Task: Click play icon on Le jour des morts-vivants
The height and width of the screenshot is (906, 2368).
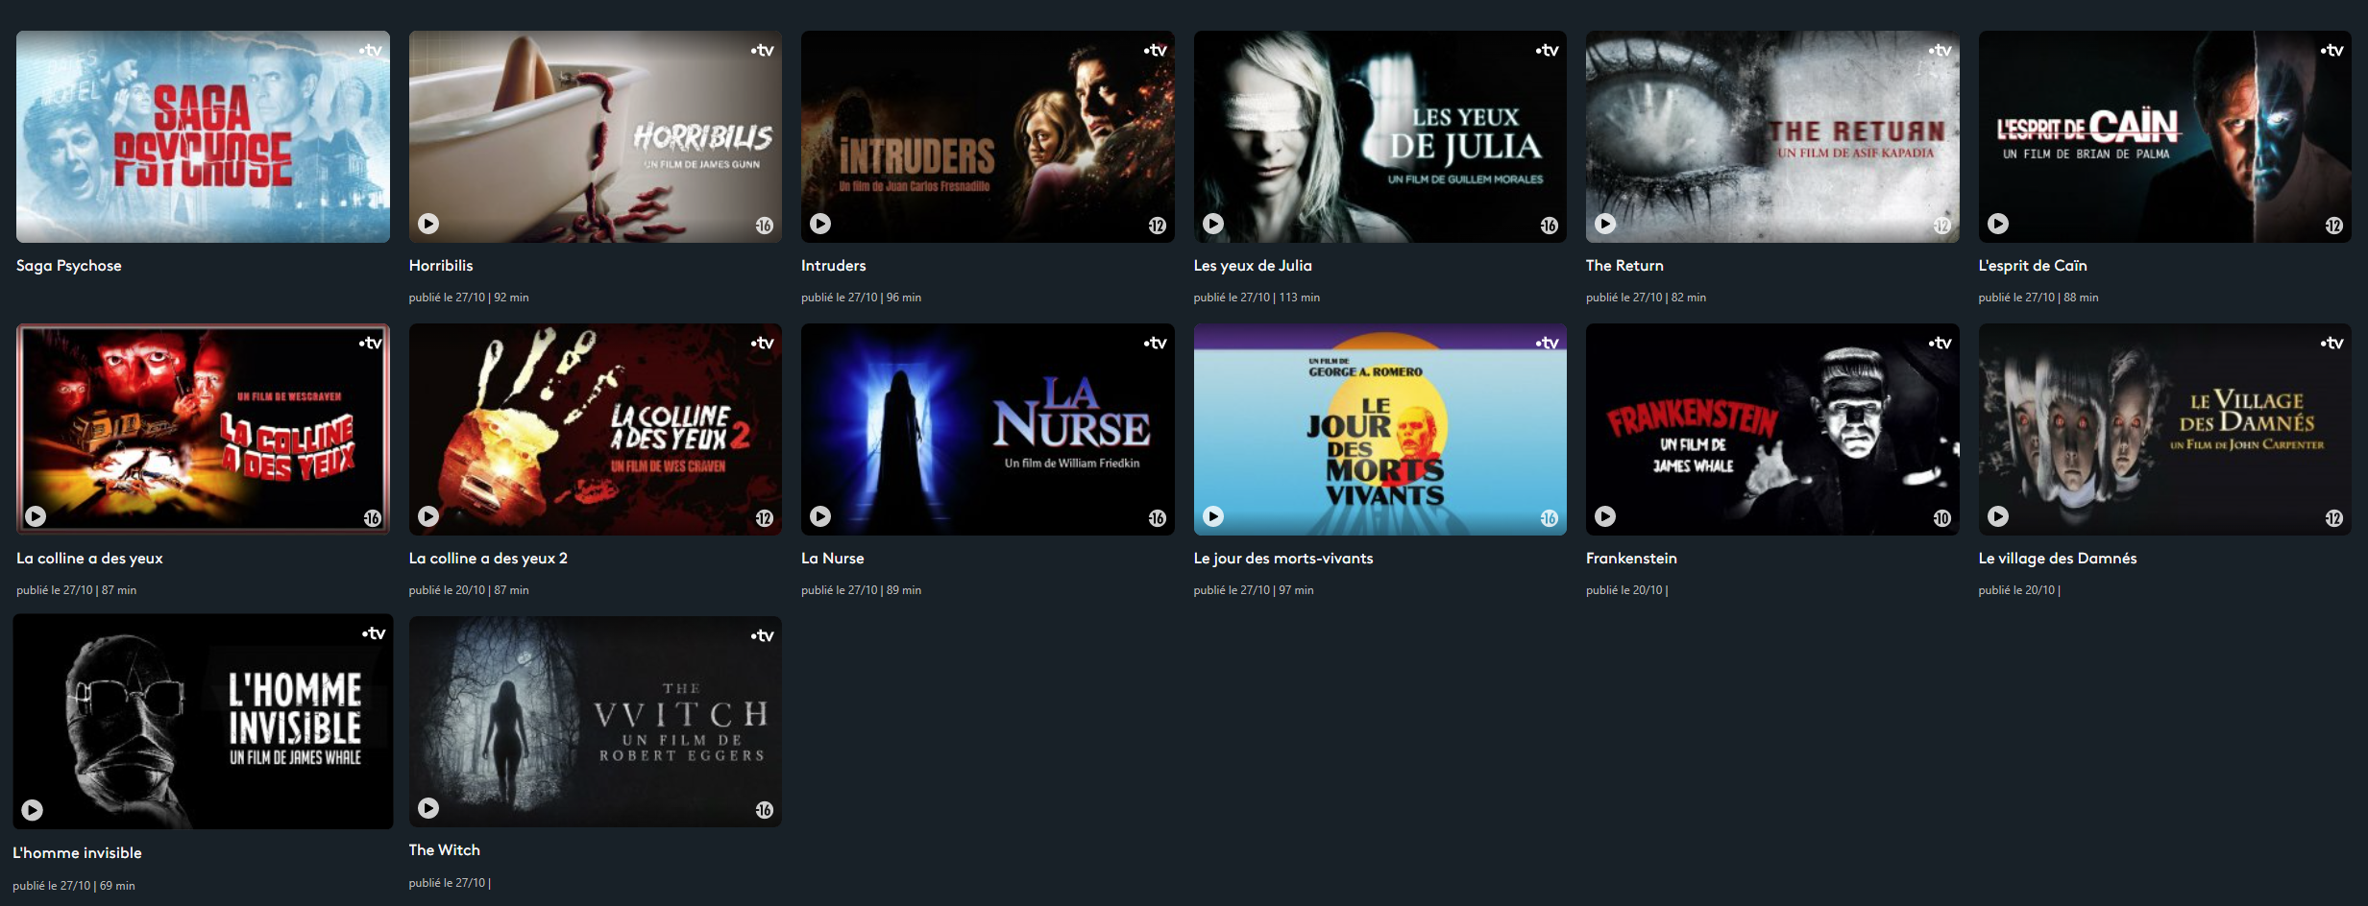Action: click(x=1213, y=516)
